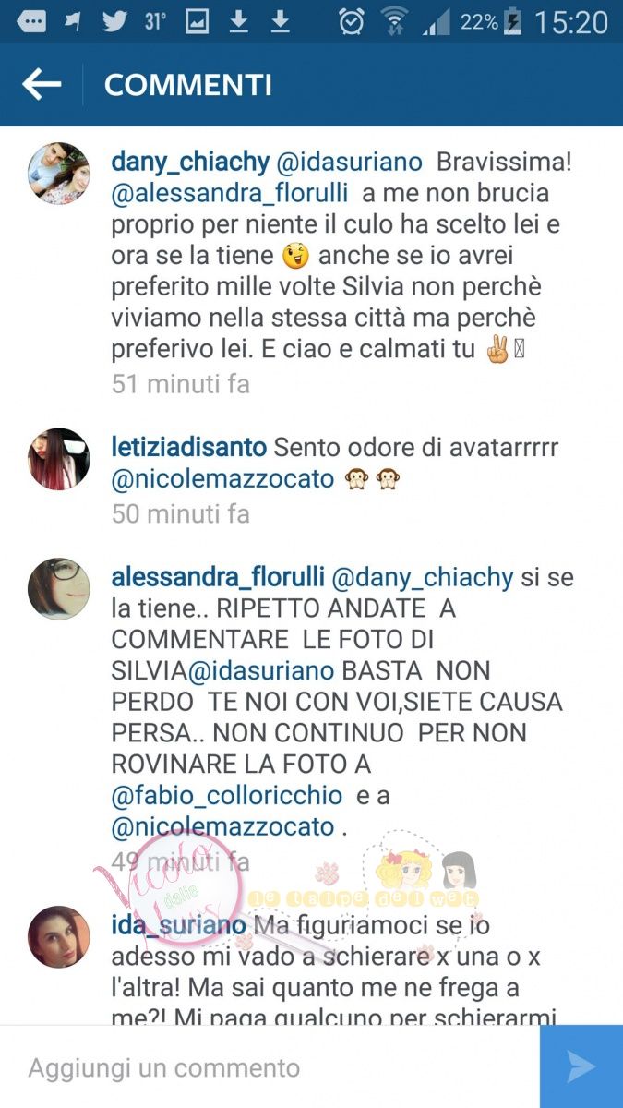Tap the image notification icon in status bar
Viewport: 623px width, 1108px height.
[x=197, y=21]
